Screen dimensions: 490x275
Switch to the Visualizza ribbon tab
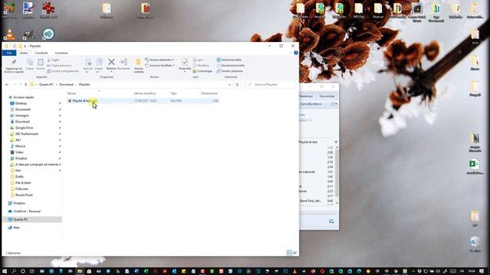[61, 53]
